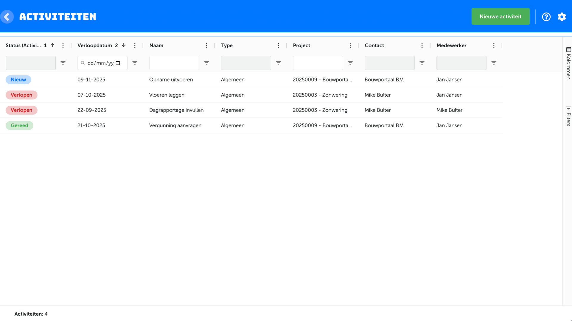Click Bouwportaal B.V. contact in Vergunning aanvragen row
Screen dimensions: 572x321
click(384, 125)
